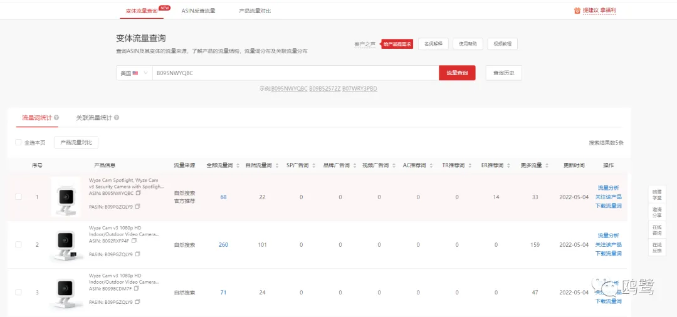Click the 产品流量对比 button below the tabs

[x=76, y=142]
